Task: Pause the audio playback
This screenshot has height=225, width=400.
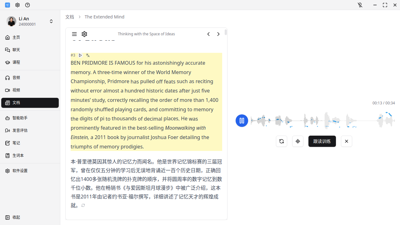Action: pos(242,121)
